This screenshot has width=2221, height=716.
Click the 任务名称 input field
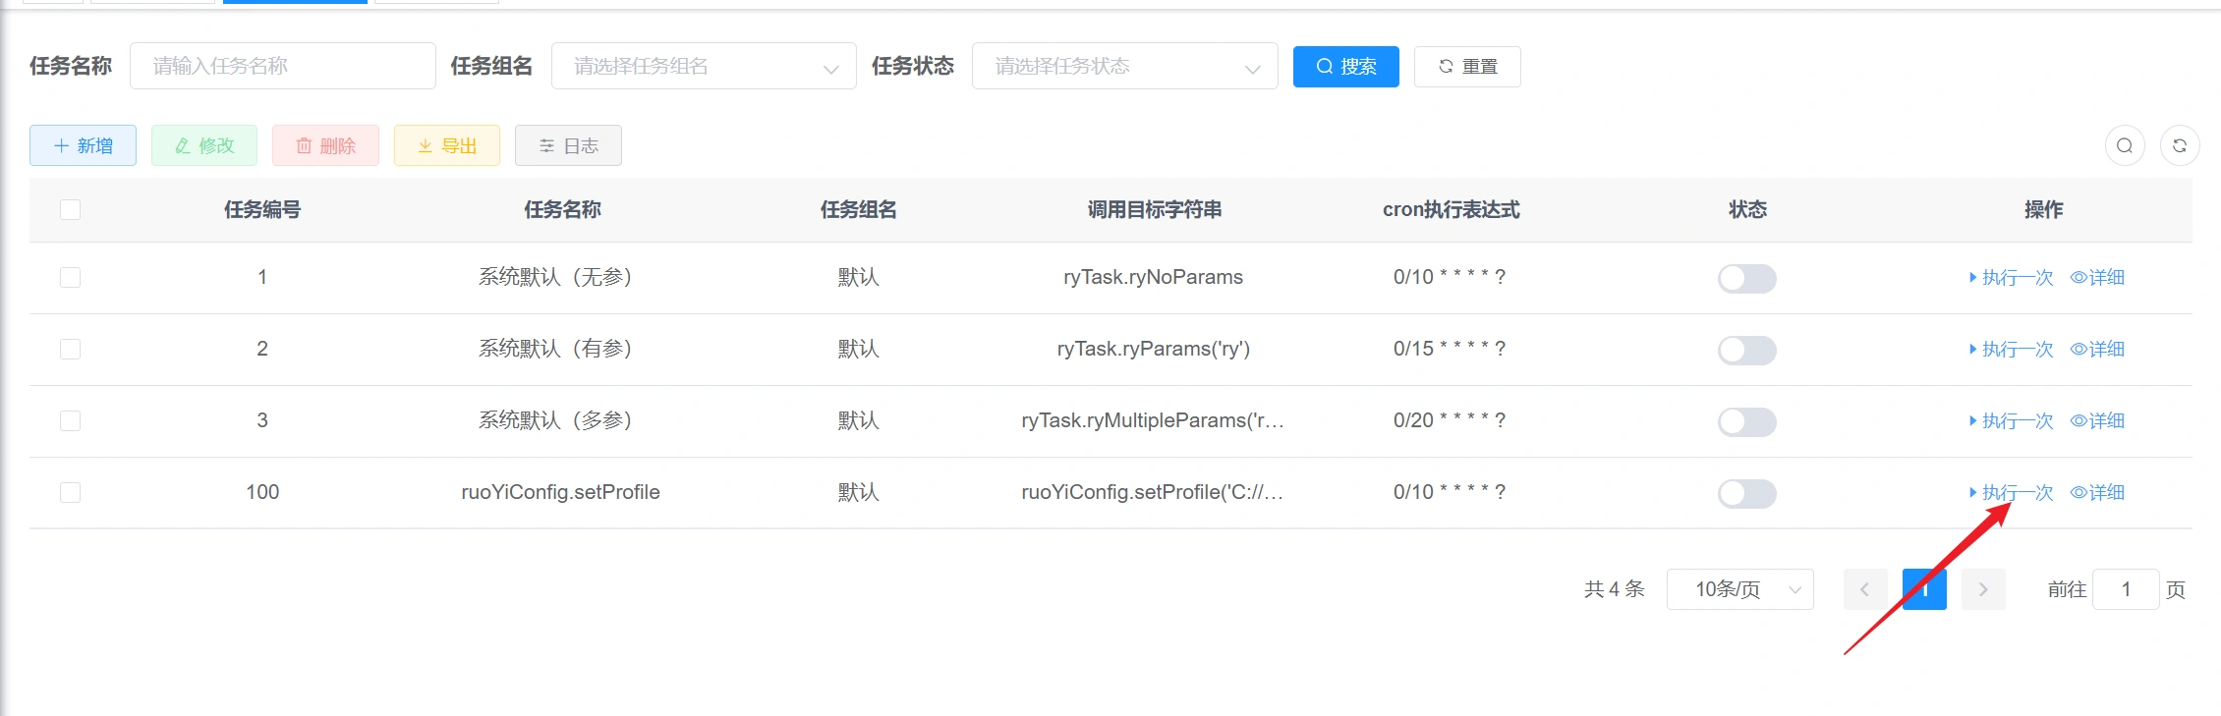coord(283,67)
